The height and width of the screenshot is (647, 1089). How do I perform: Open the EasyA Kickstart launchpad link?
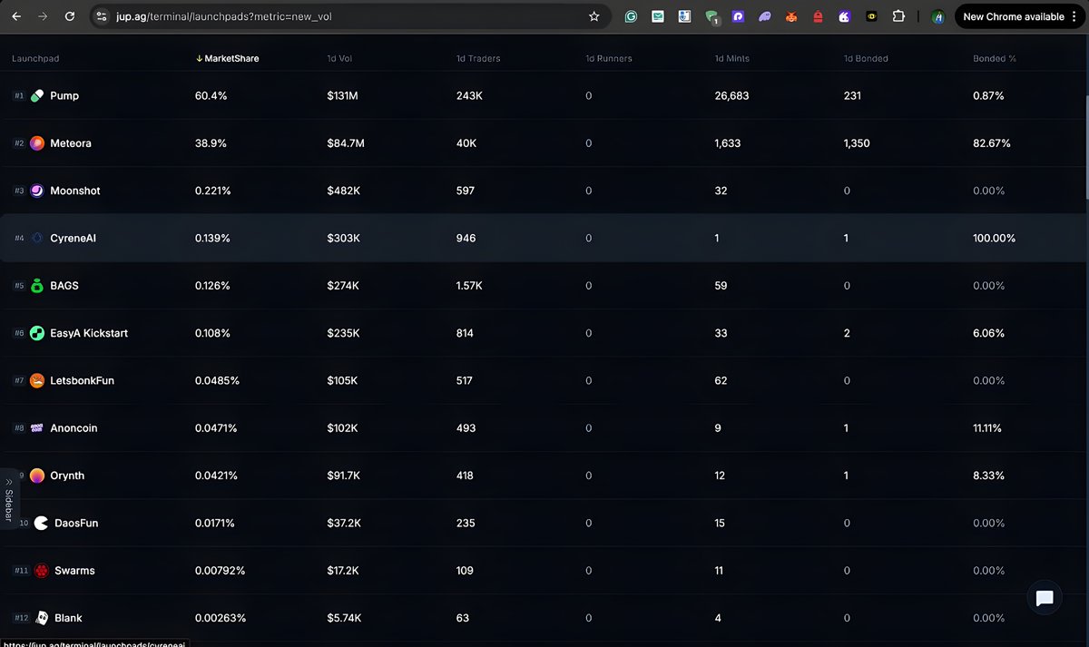89,333
